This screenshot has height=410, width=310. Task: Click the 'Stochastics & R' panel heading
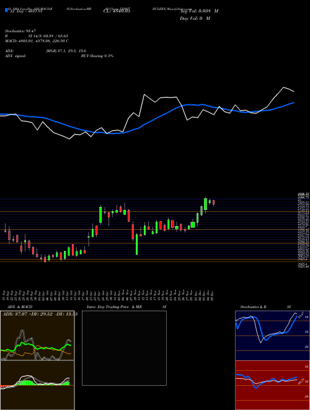(x=254, y=307)
